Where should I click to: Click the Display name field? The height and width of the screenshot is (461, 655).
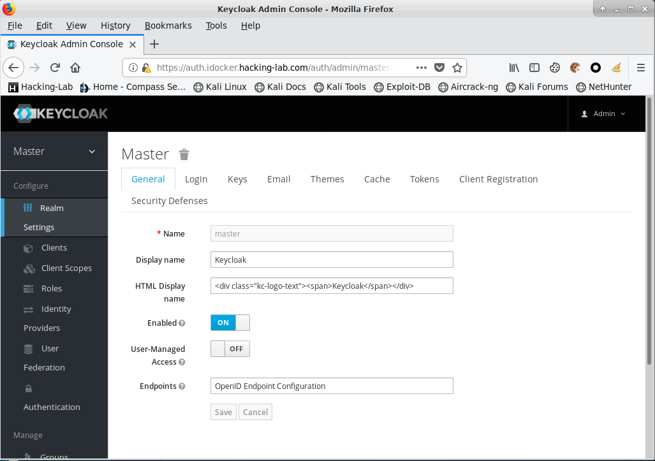(x=332, y=260)
